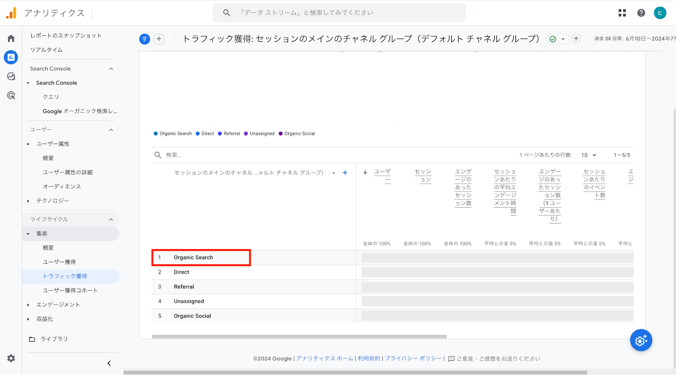This screenshot has width=676, height=375.
Task: Open Google オーガニック検索 report
Action: point(80,111)
